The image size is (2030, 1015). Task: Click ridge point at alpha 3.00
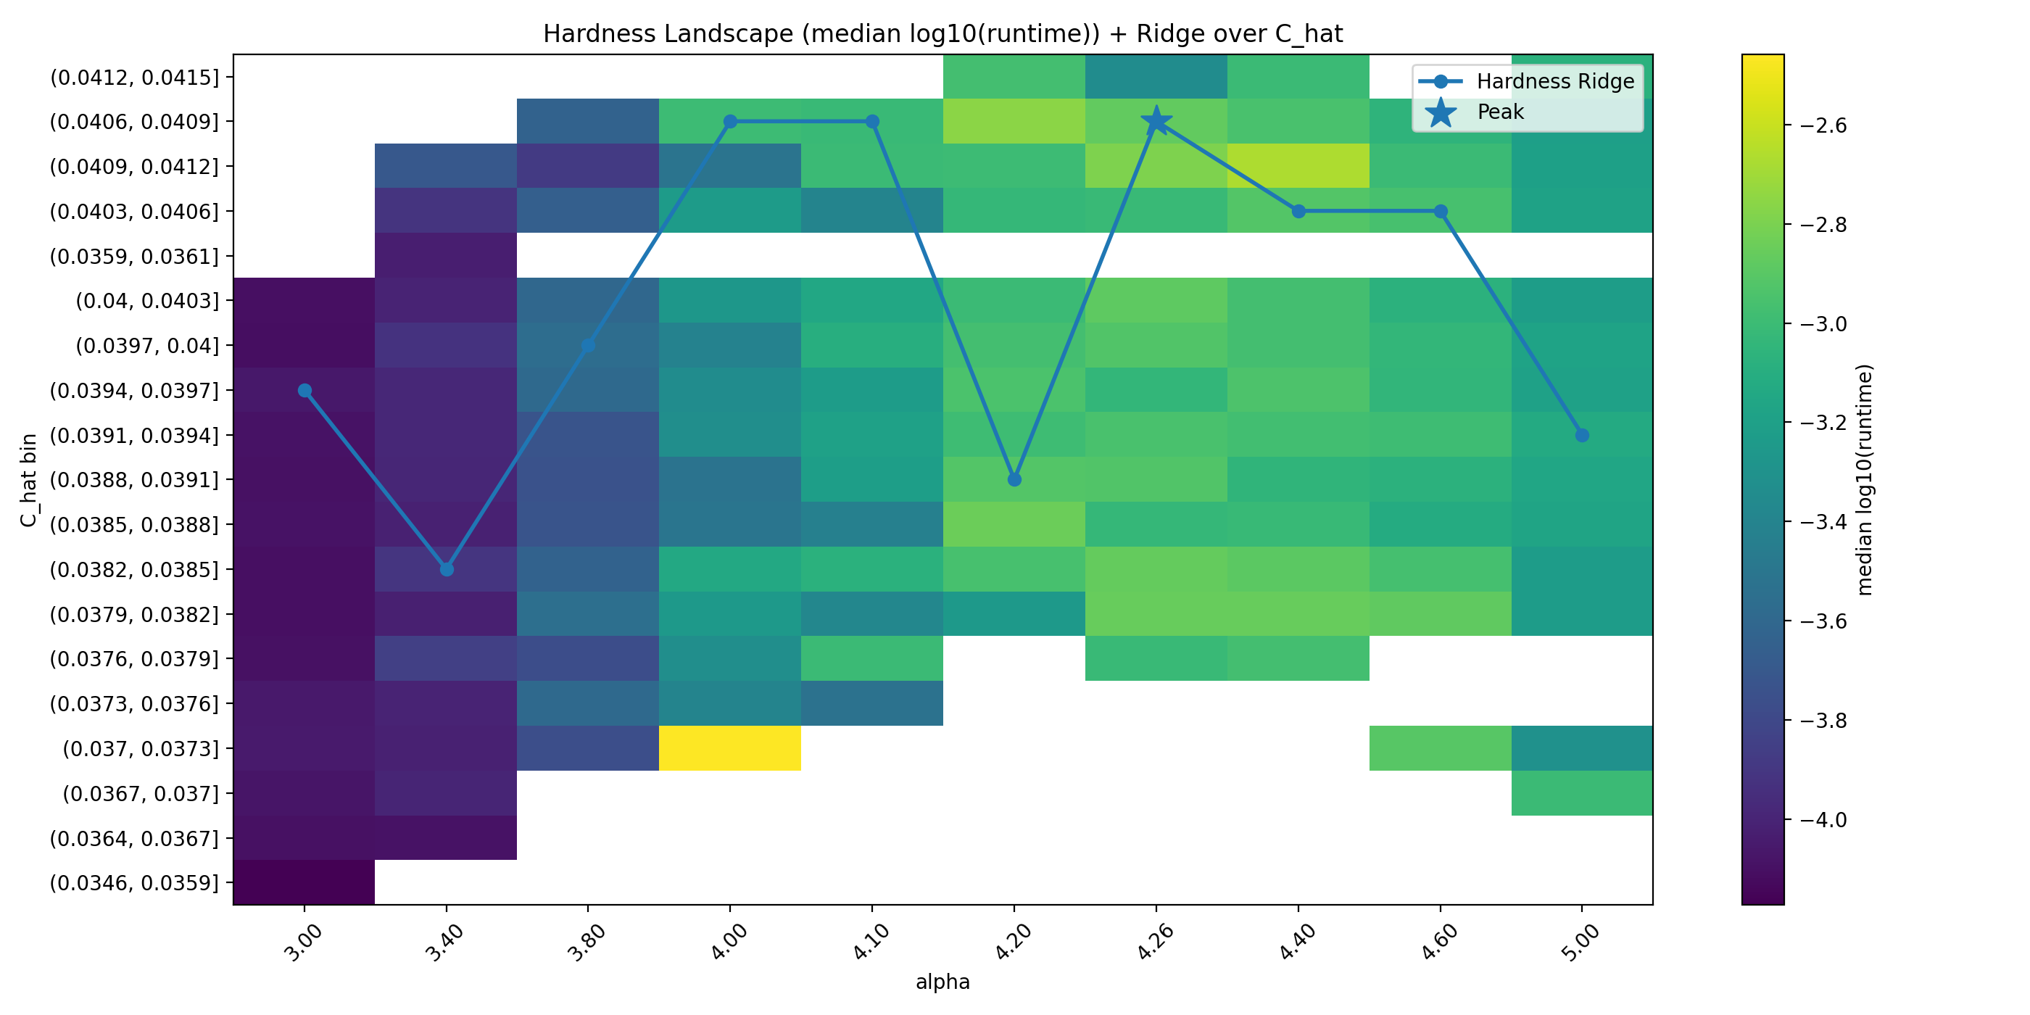click(305, 391)
